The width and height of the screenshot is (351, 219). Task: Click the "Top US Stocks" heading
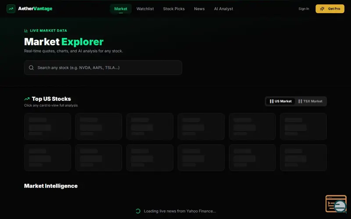click(51, 99)
